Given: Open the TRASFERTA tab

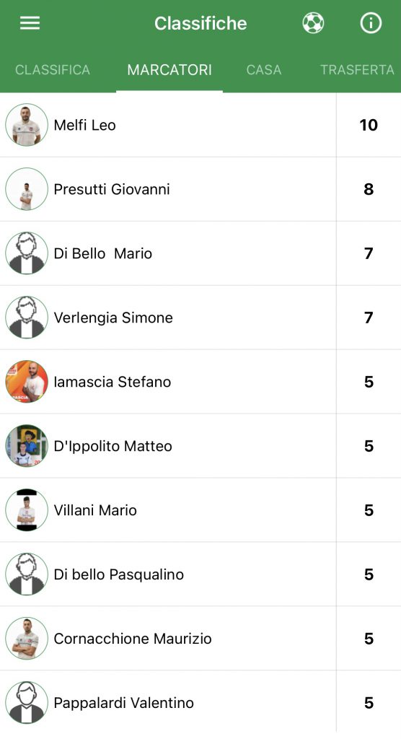Looking at the screenshot, I should pyautogui.click(x=357, y=70).
